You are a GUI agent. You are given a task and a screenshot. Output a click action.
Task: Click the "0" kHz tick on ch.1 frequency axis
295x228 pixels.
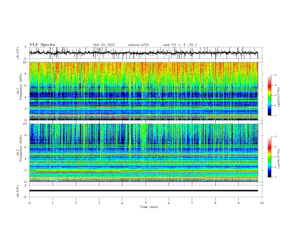pos(26,120)
